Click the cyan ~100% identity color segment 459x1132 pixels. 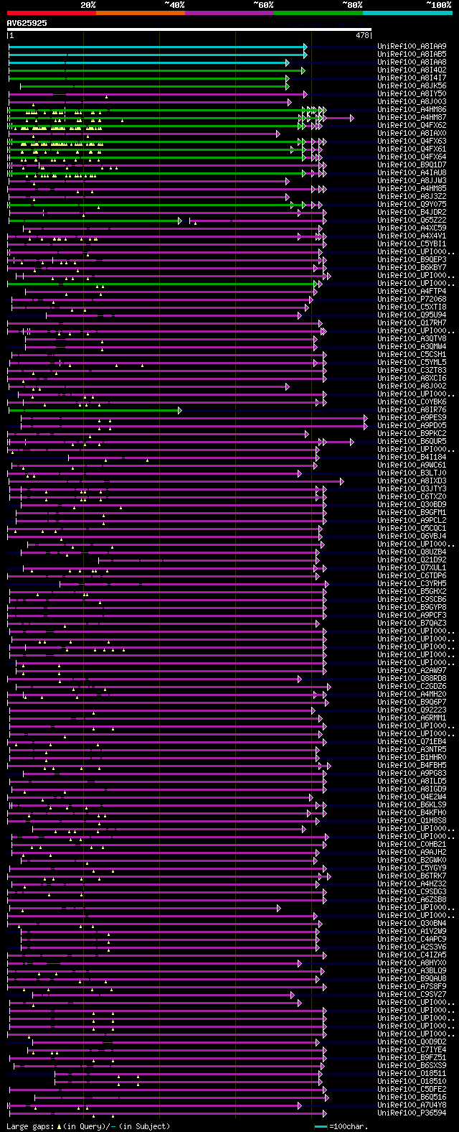click(x=407, y=12)
